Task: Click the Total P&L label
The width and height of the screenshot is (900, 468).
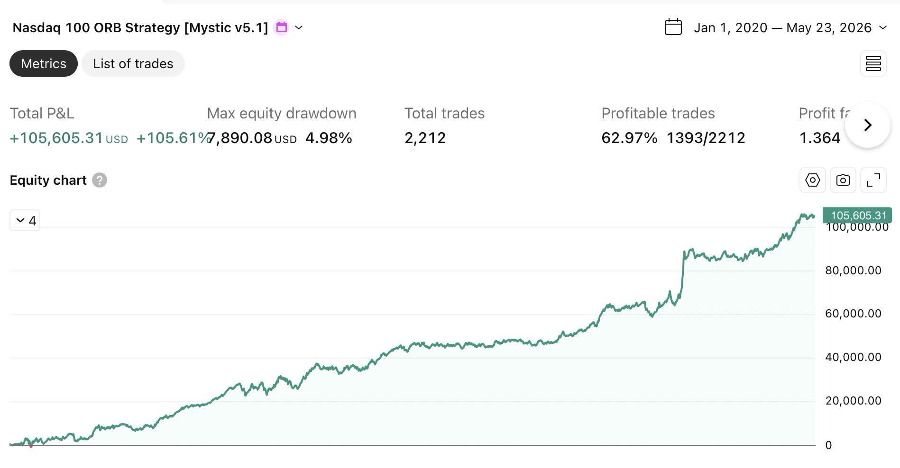Action: pyautogui.click(x=42, y=113)
